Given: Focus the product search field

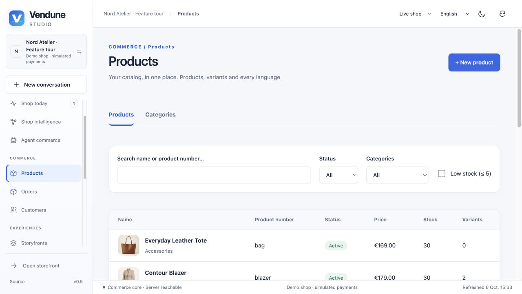Looking at the screenshot, I should [x=214, y=175].
